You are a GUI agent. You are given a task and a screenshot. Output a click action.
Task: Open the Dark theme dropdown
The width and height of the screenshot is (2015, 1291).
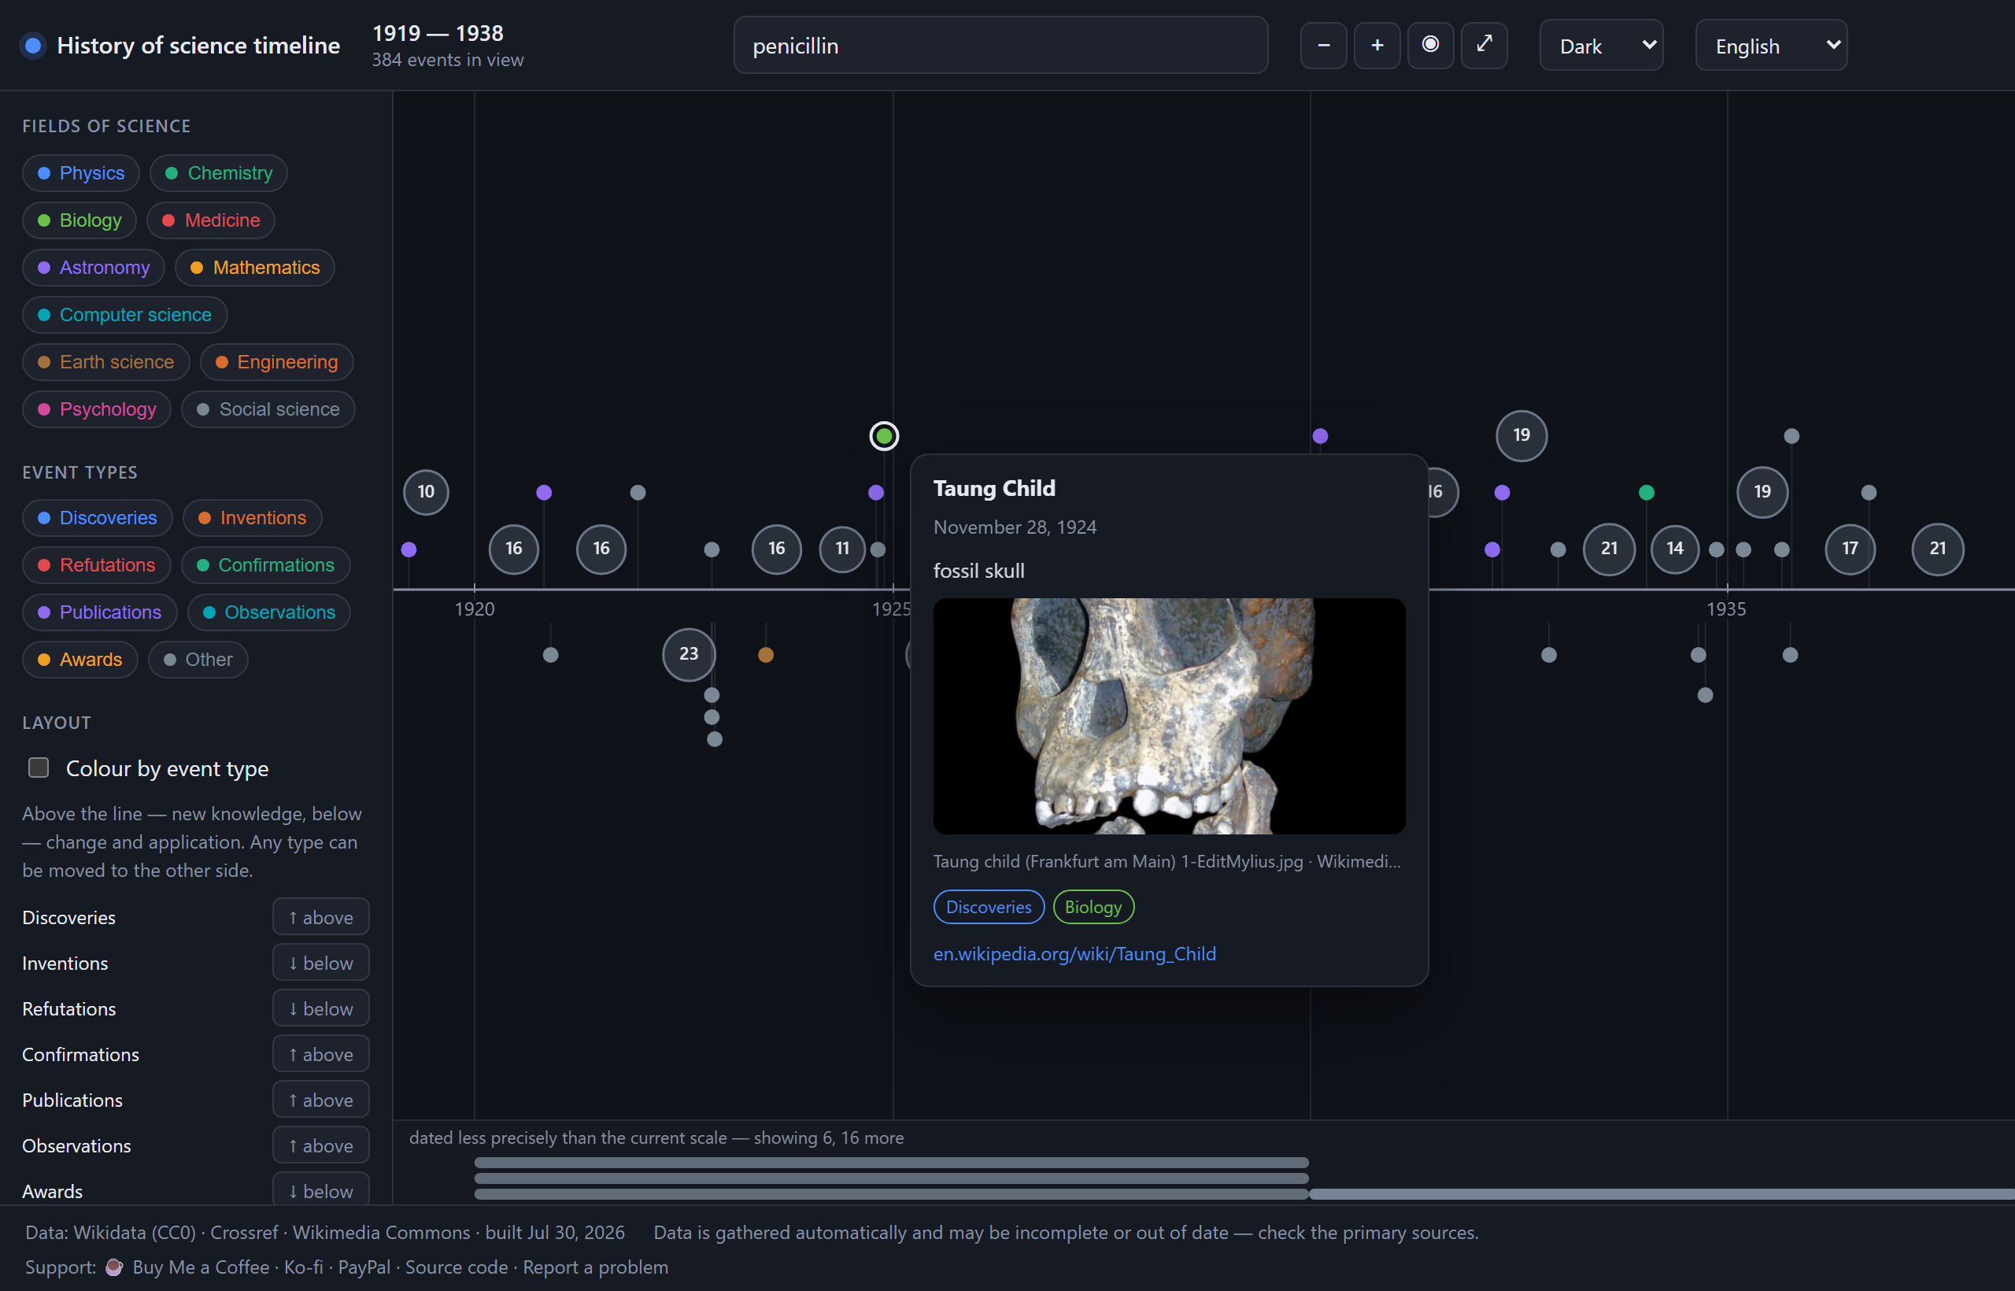click(1602, 46)
